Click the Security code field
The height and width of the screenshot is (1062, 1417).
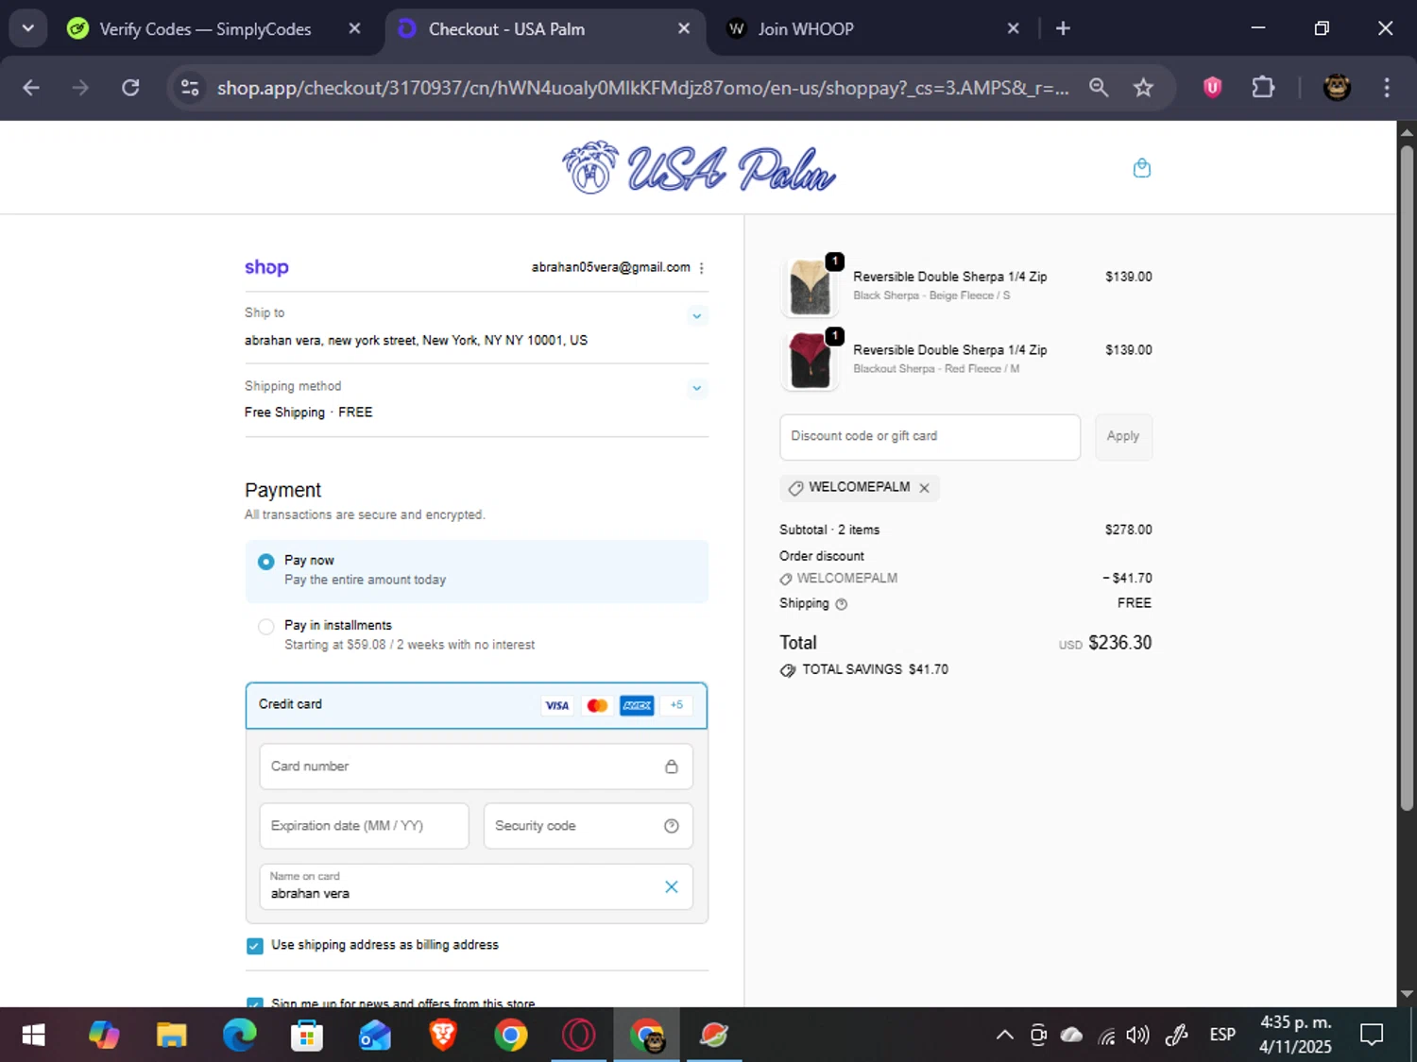tap(588, 826)
